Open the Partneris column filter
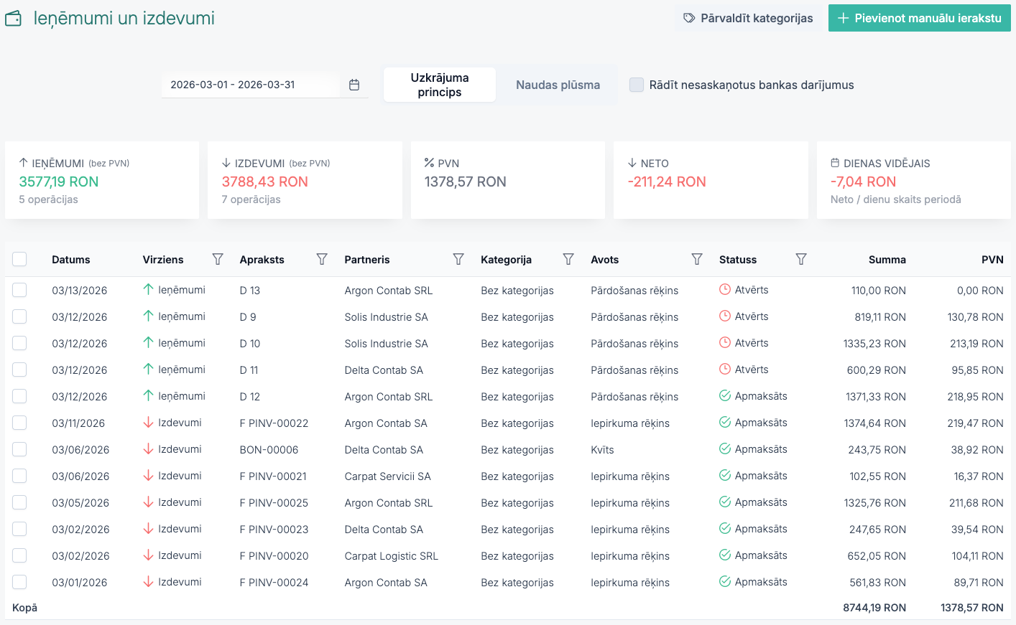1016x625 pixels. (458, 259)
